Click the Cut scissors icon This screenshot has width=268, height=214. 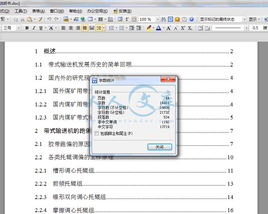(x=23, y=19)
